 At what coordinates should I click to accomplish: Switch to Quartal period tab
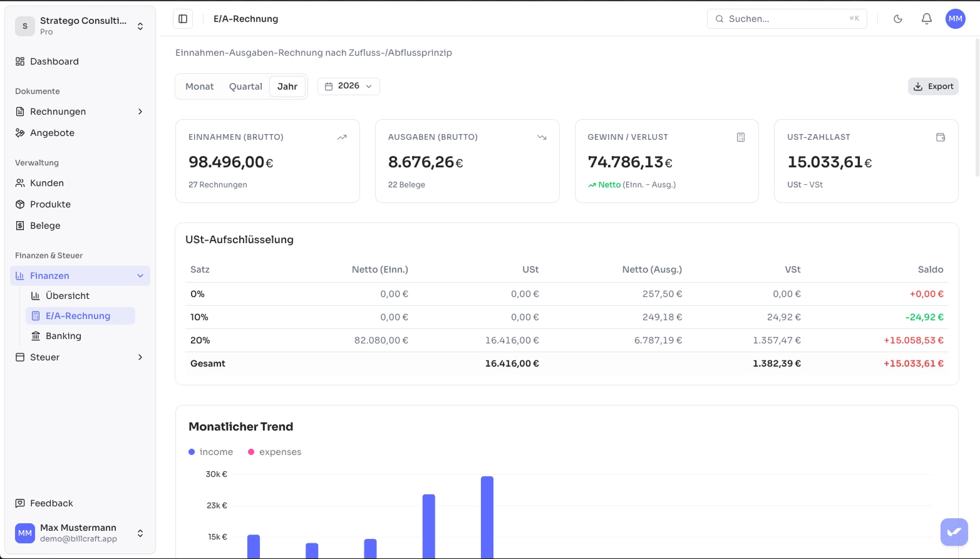click(245, 86)
